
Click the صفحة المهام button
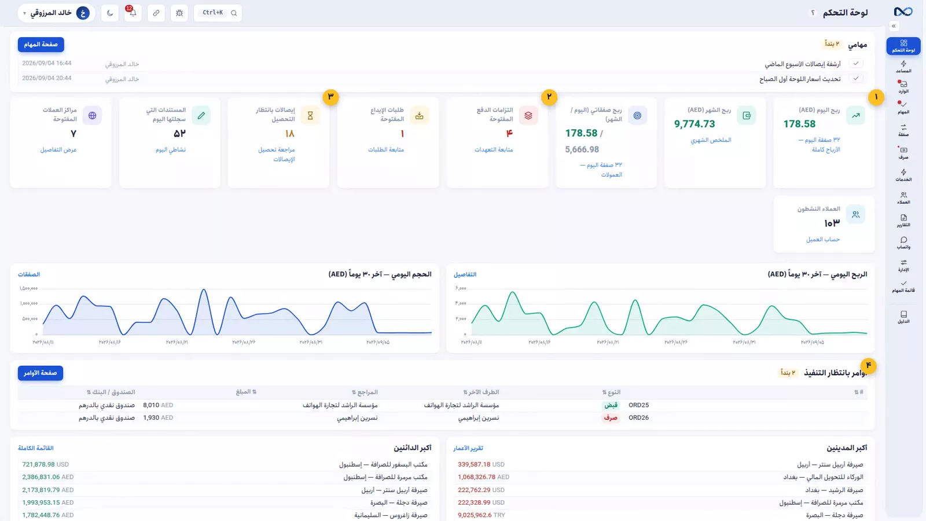click(41, 45)
